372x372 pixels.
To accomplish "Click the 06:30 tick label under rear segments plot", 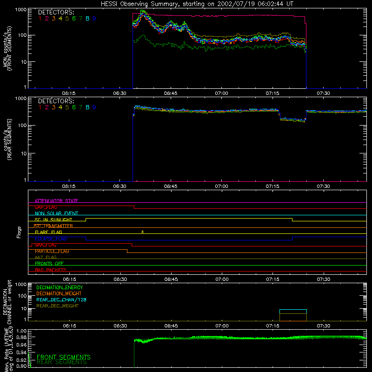I will (120, 186).
